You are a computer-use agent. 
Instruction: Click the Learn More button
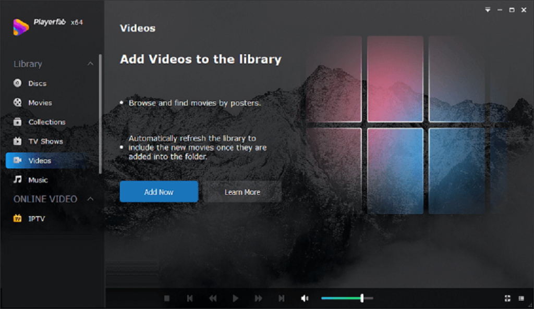click(242, 192)
